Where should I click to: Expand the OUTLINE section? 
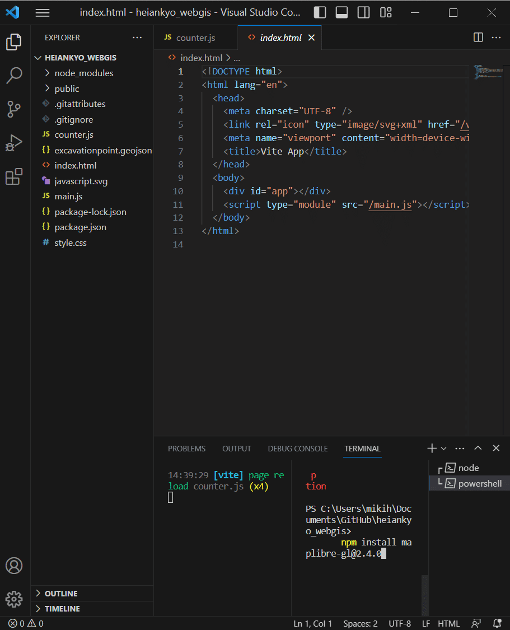point(61,594)
